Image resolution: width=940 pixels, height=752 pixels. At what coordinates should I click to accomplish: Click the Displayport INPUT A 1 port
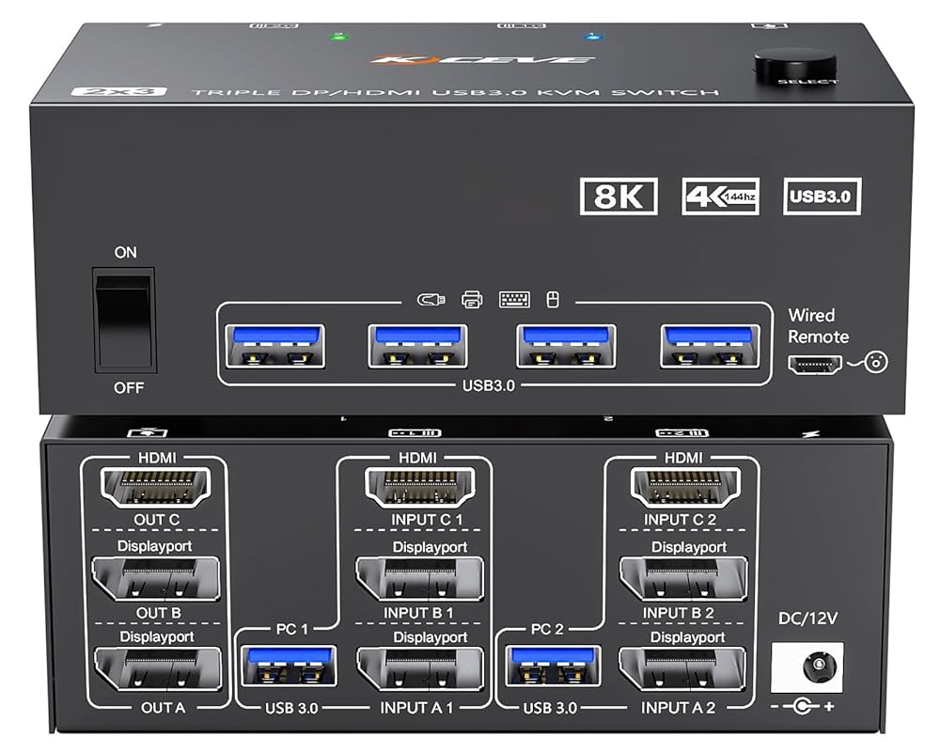(420, 669)
